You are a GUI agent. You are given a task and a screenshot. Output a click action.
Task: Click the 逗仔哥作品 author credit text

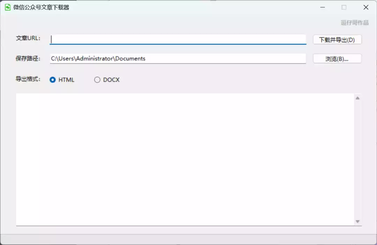354,23
